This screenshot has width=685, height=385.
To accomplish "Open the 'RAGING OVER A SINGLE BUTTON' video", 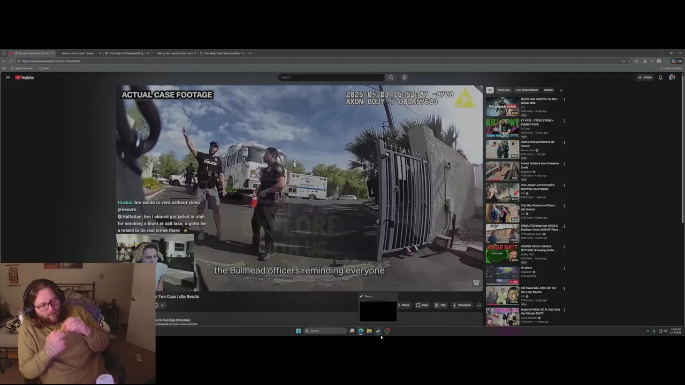I will coord(502,253).
